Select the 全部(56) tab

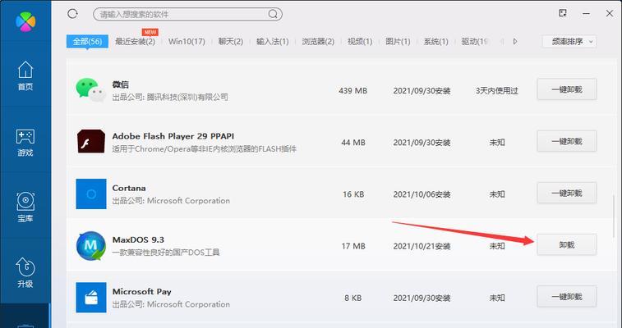[87, 41]
